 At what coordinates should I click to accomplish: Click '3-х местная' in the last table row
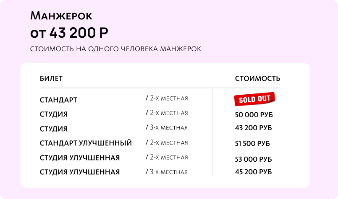point(167,172)
